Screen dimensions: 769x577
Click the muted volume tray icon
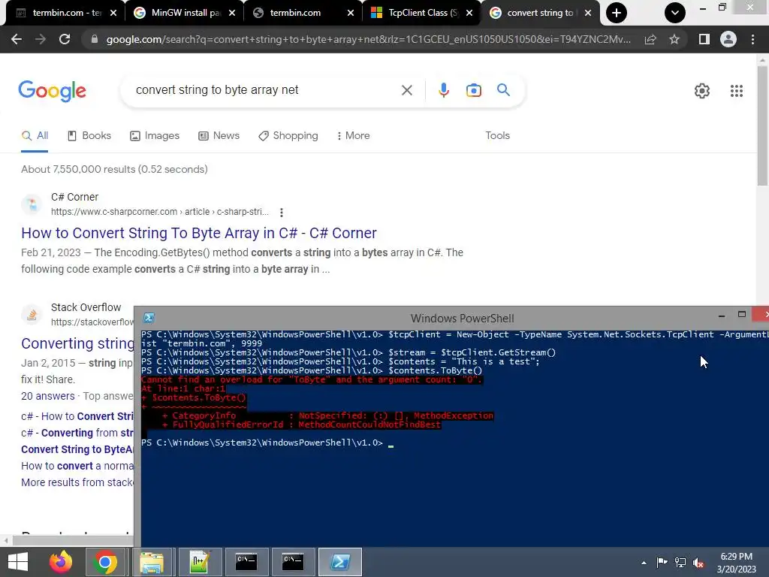(698, 562)
